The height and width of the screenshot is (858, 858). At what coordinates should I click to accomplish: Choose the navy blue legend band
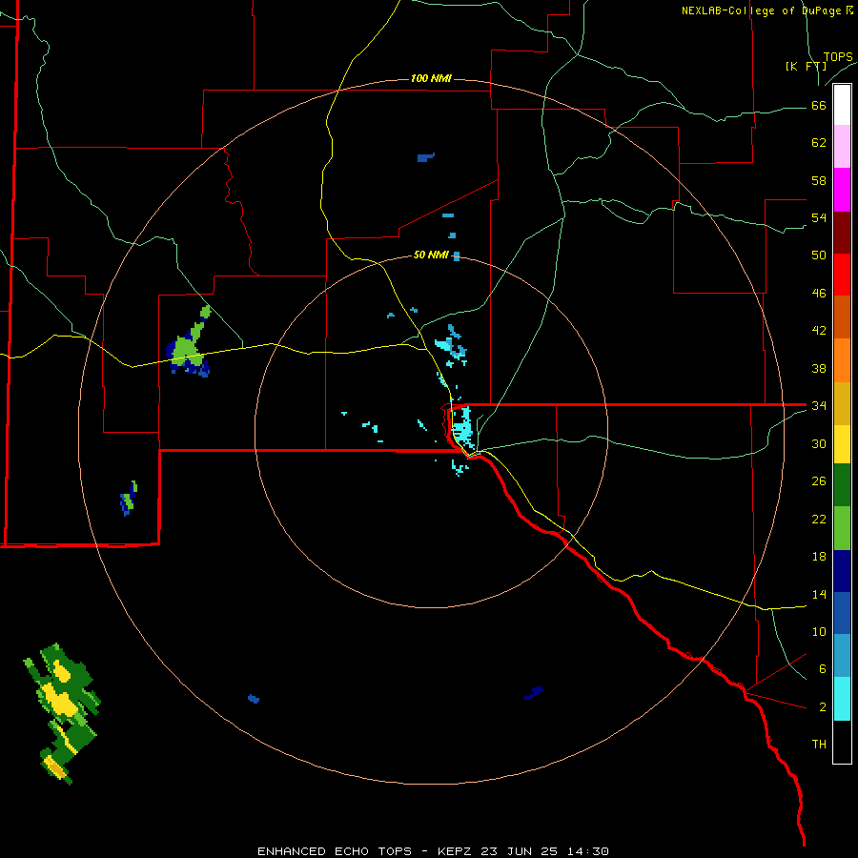click(842, 571)
